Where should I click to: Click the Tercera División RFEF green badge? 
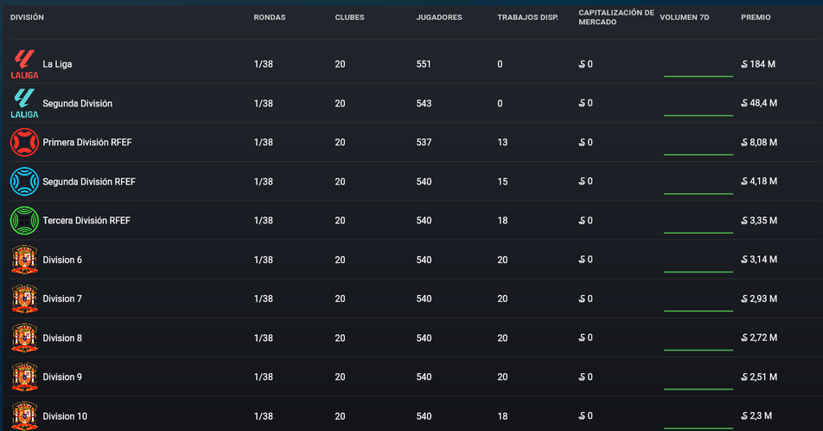click(25, 221)
